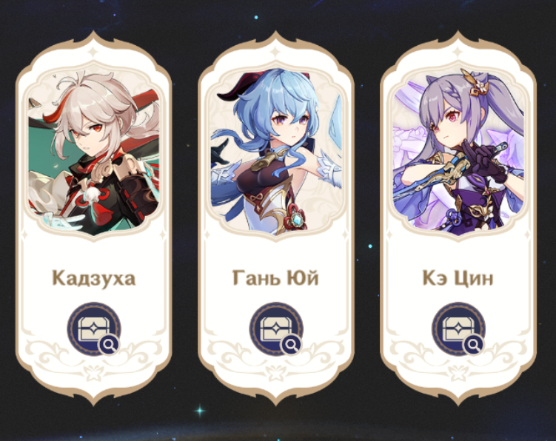Select the Кэ Цин character portrait
The height and width of the screenshot is (441, 556).
(x=458, y=152)
